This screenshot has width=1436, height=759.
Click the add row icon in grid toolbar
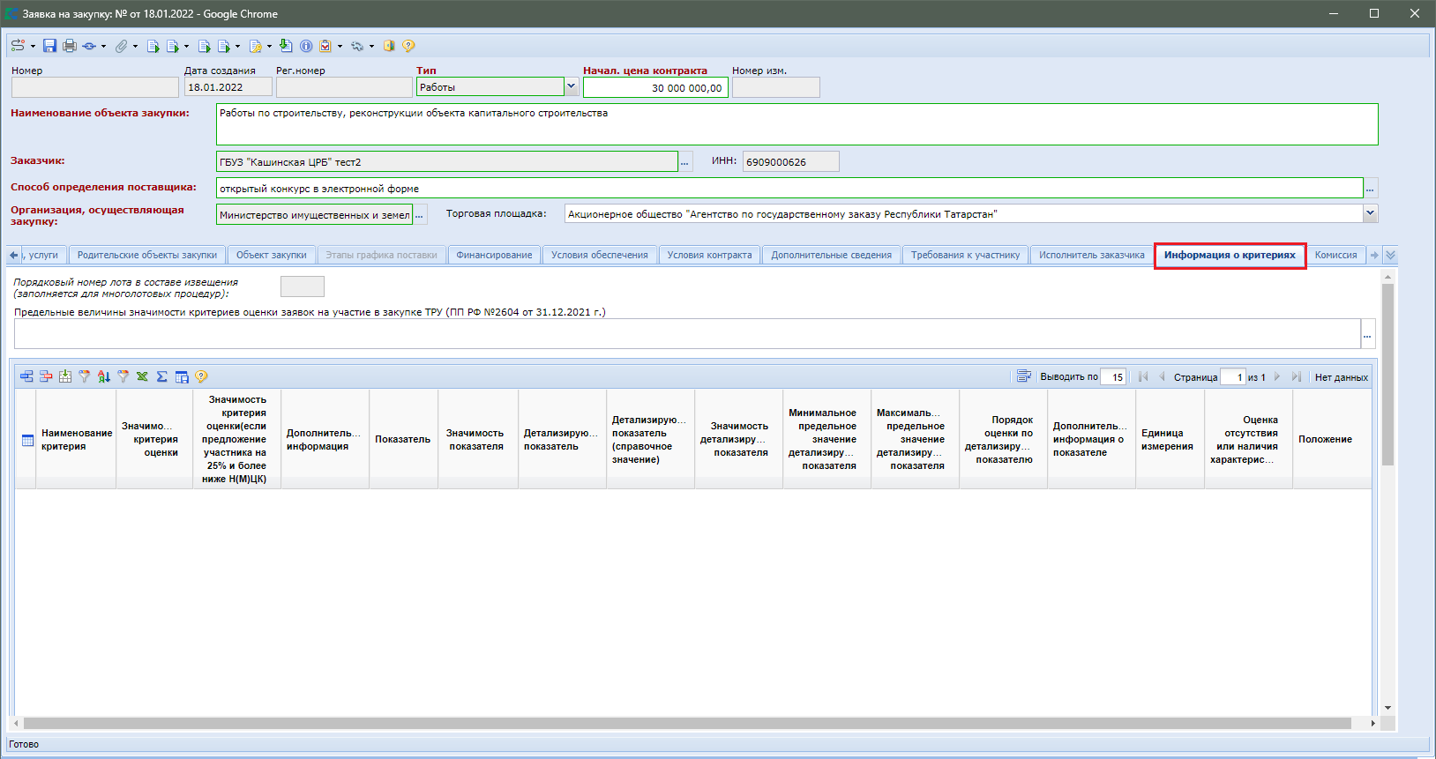26,376
